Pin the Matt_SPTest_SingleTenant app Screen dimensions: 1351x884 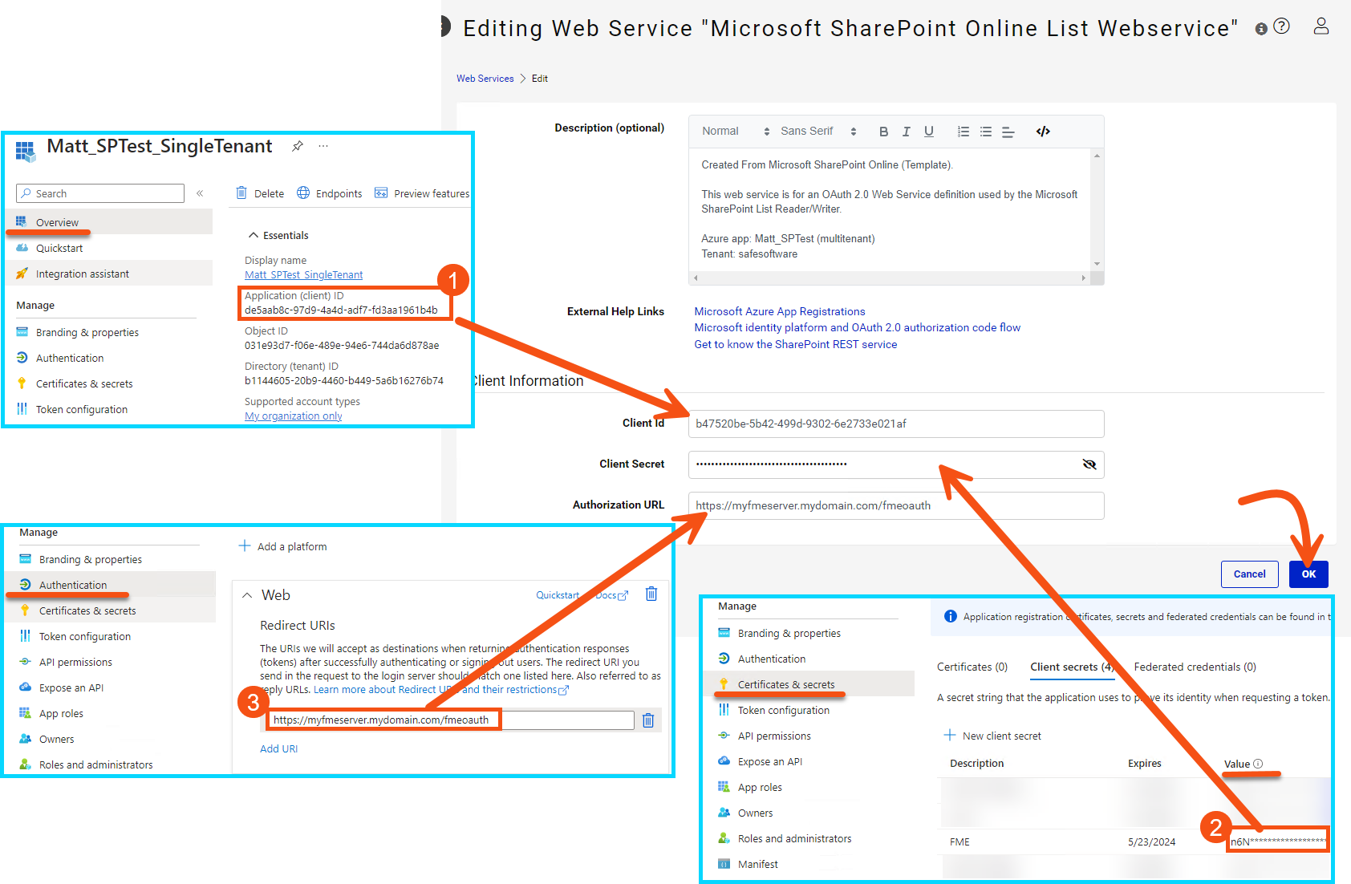click(x=298, y=146)
